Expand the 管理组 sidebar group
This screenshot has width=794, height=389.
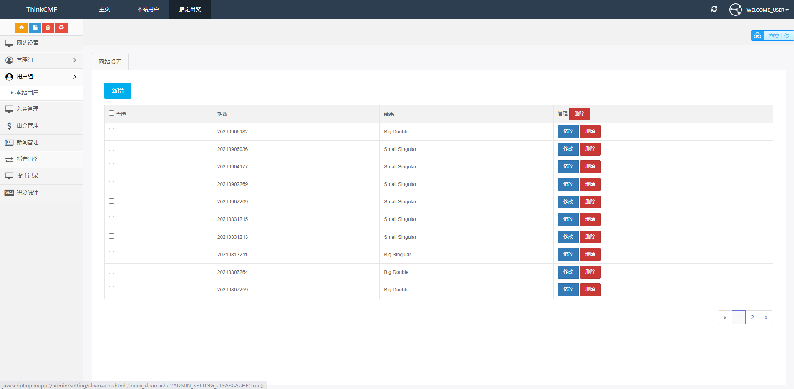tap(41, 60)
